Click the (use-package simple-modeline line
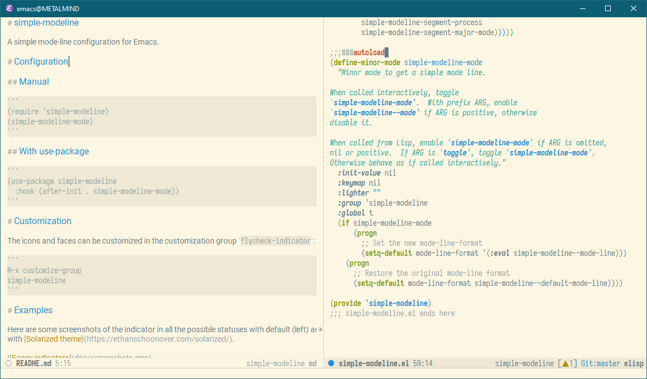 pos(62,181)
